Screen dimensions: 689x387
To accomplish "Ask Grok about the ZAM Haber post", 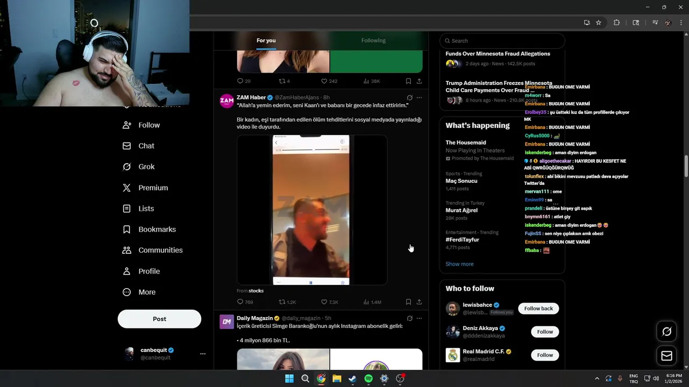I will (x=410, y=97).
